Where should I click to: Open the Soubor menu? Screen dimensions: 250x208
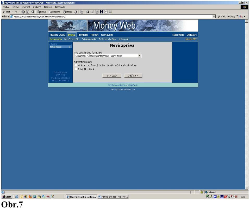pos(6,7)
